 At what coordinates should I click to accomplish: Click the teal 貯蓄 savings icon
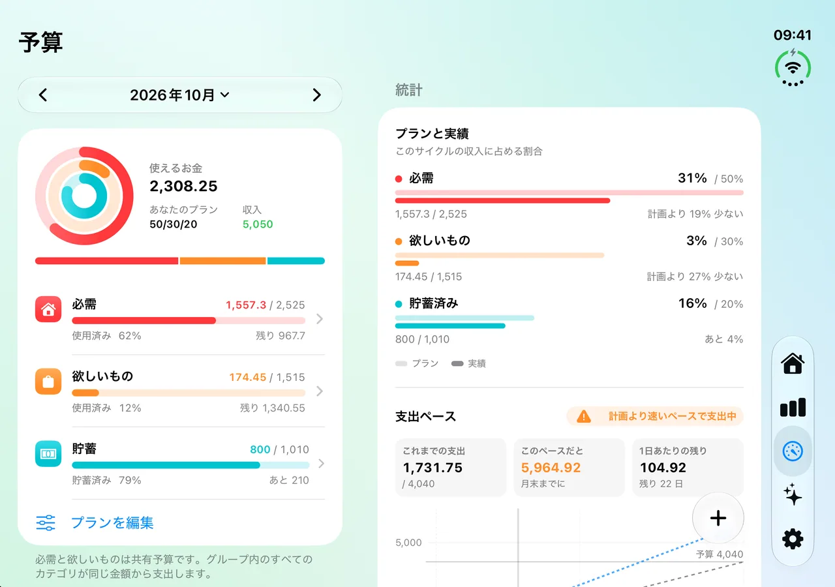click(x=48, y=454)
